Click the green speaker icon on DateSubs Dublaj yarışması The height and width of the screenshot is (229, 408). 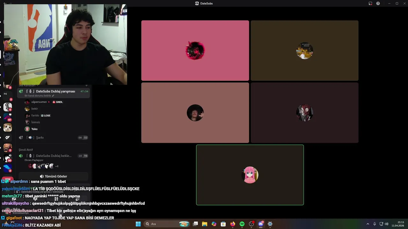21,91
